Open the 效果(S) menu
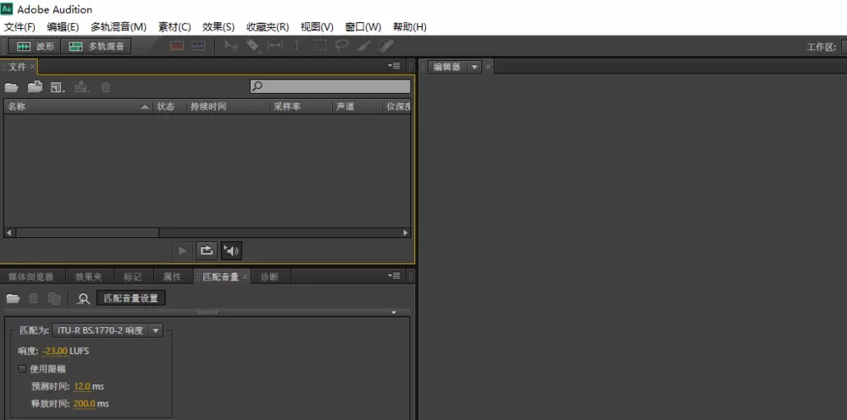This screenshot has height=420, width=847. coord(219,27)
